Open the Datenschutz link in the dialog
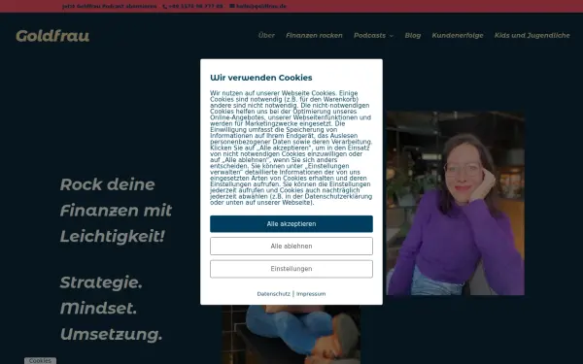 coord(273,294)
